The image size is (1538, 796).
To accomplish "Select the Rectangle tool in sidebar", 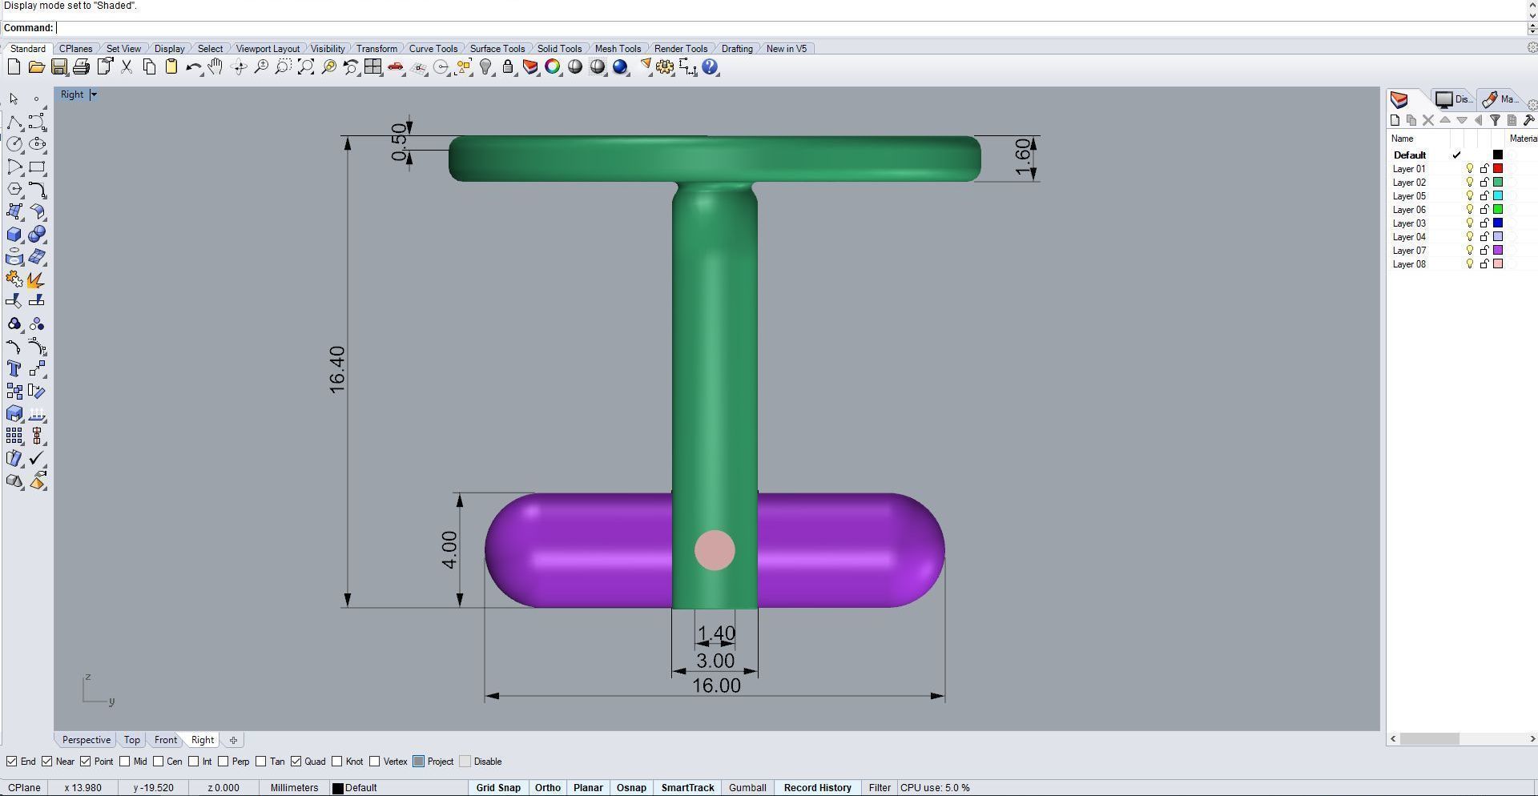I will point(37,167).
